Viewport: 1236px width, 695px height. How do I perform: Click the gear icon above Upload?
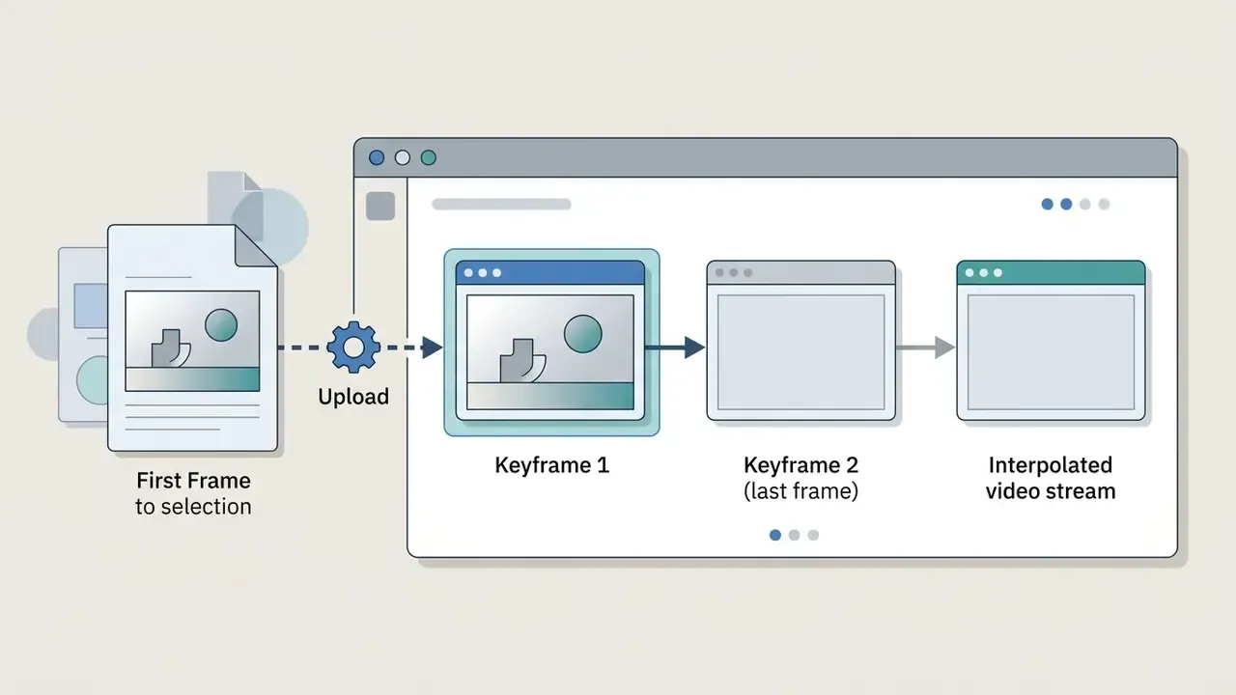pyautogui.click(x=353, y=347)
